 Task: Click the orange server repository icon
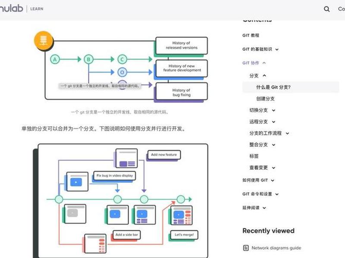[44, 40]
